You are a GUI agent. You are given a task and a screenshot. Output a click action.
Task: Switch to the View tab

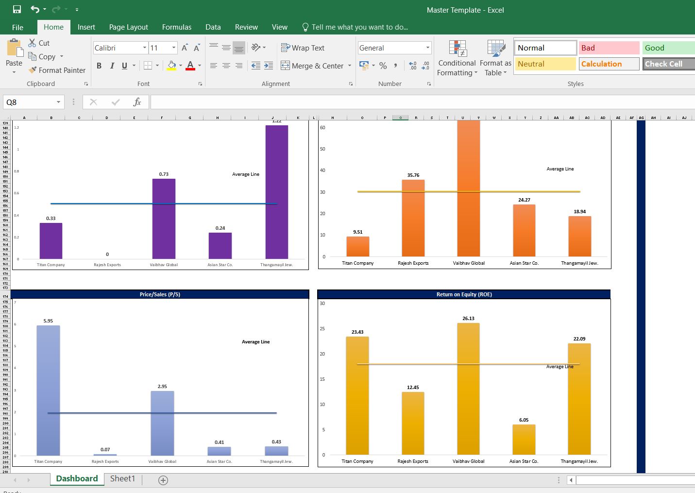[x=280, y=27]
